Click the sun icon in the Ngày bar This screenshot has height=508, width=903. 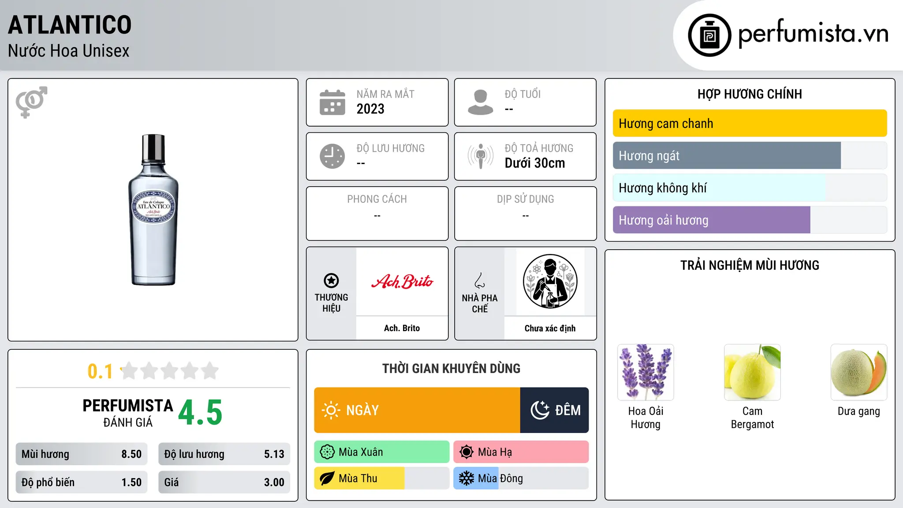coord(331,410)
